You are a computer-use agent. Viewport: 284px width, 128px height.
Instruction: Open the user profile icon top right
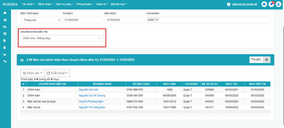278,4
